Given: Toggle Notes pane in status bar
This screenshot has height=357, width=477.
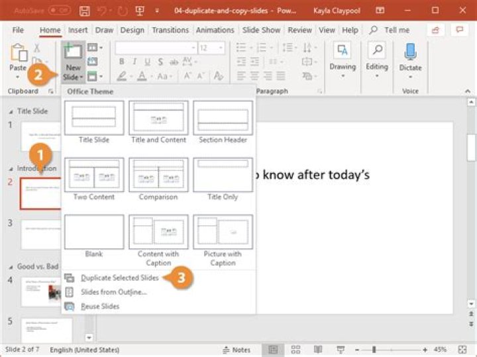Looking at the screenshot, I should click(237, 350).
